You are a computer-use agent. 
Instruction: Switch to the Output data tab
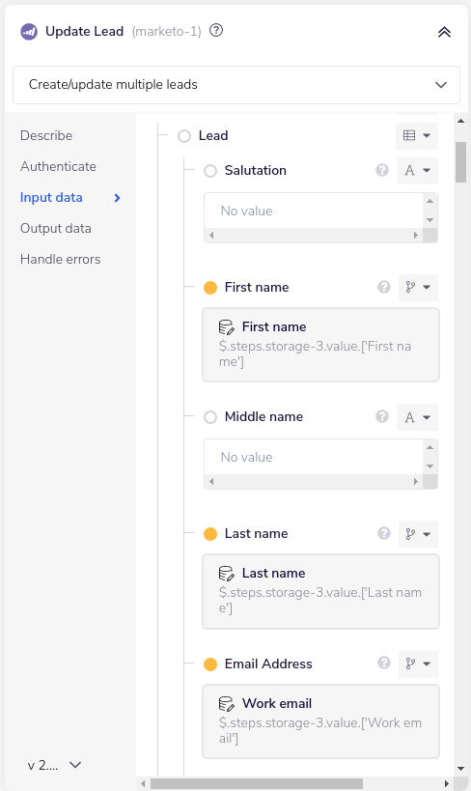55,229
